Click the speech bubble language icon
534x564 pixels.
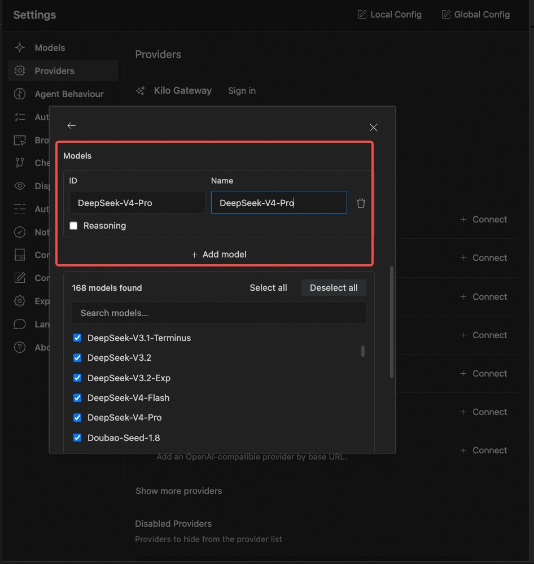tap(20, 324)
